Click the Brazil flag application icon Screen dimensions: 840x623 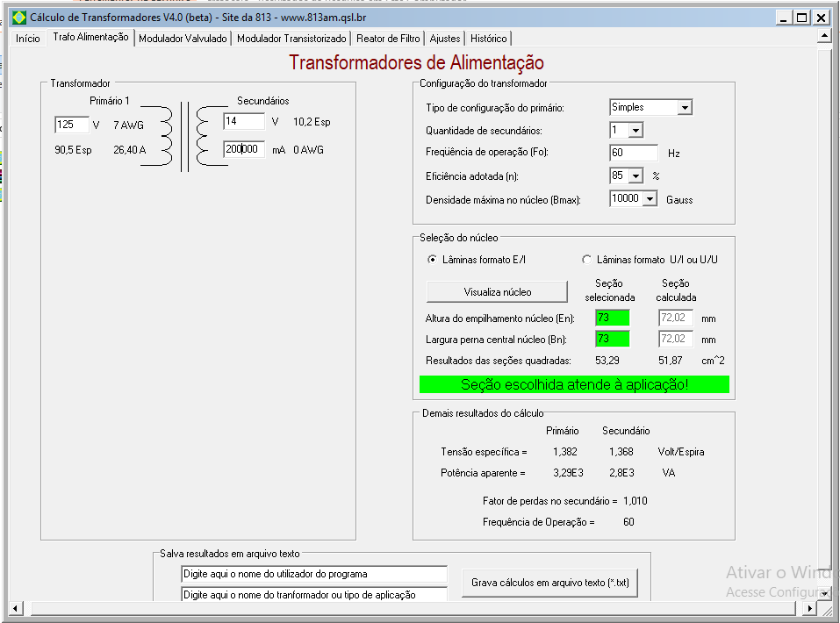(x=19, y=18)
